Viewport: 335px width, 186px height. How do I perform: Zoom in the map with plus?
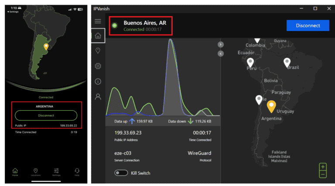pyautogui.click(x=323, y=166)
